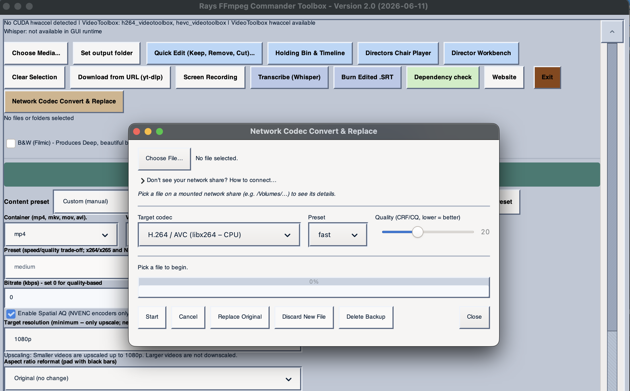The width and height of the screenshot is (630, 391).
Task: Click the 'No file selected.' text
Action: point(217,158)
